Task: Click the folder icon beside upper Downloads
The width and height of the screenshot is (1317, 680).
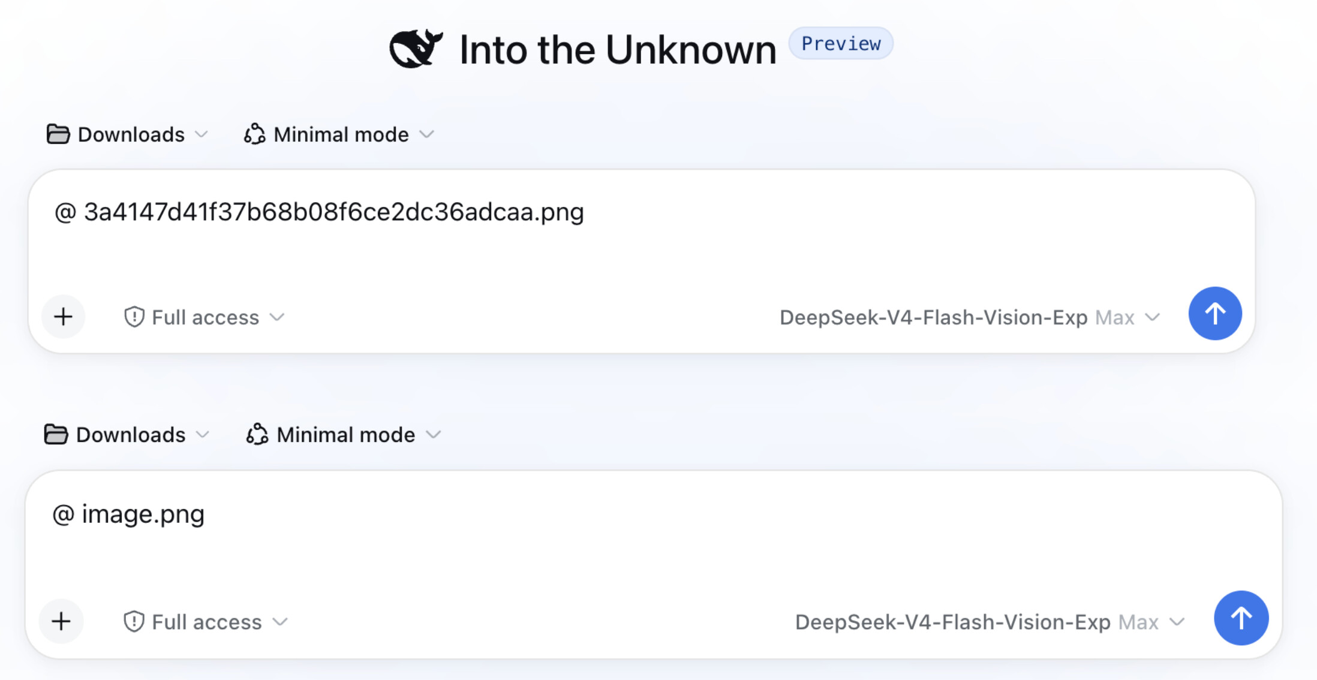Action: tap(58, 134)
